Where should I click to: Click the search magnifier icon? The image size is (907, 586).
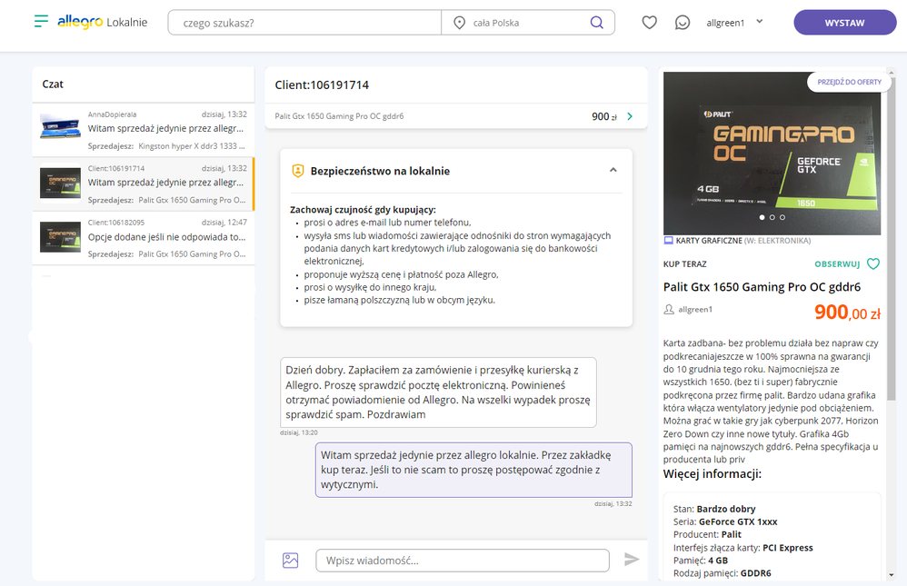(x=596, y=23)
